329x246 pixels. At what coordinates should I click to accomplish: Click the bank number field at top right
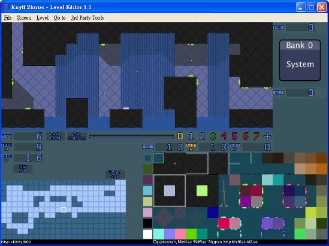point(300,28)
